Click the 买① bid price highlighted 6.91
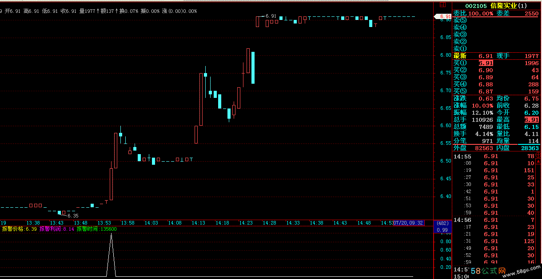 point(486,63)
